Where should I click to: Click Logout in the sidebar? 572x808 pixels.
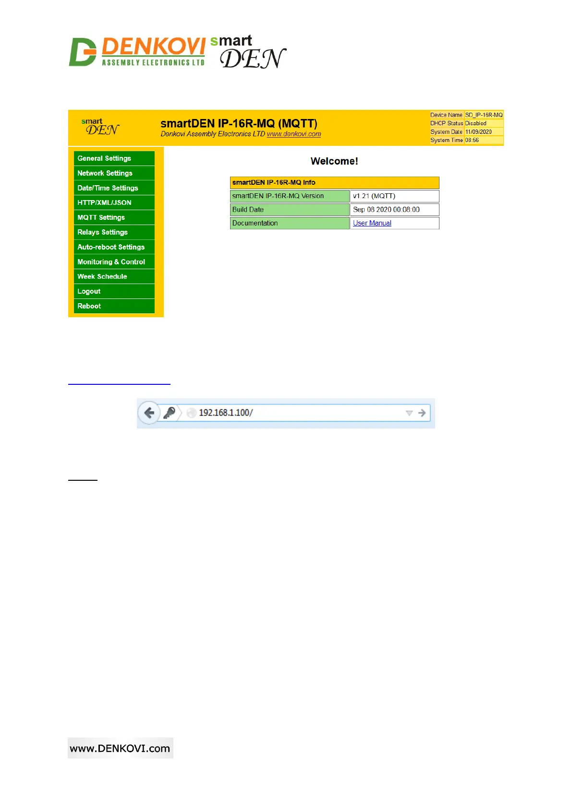click(x=114, y=291)
